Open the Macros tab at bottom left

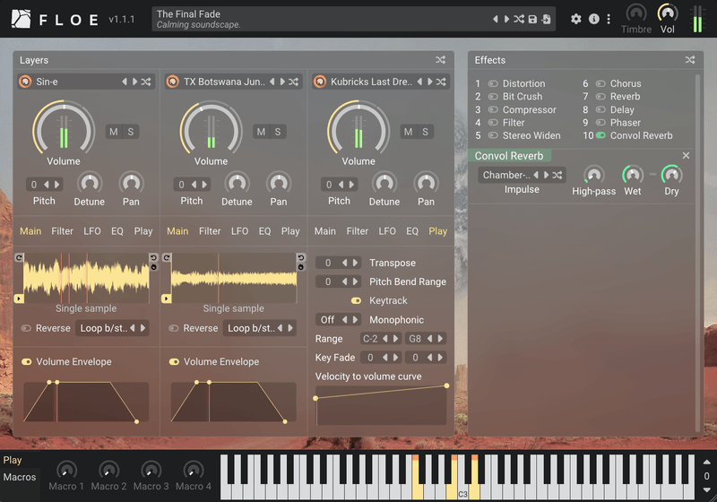pos(19,477)
